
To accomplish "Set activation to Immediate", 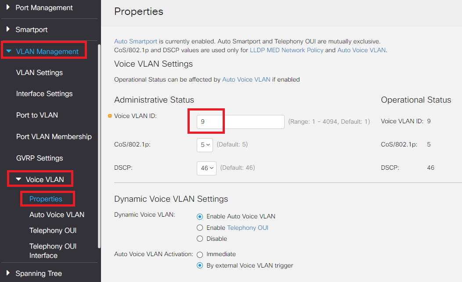I will (200, 254).
